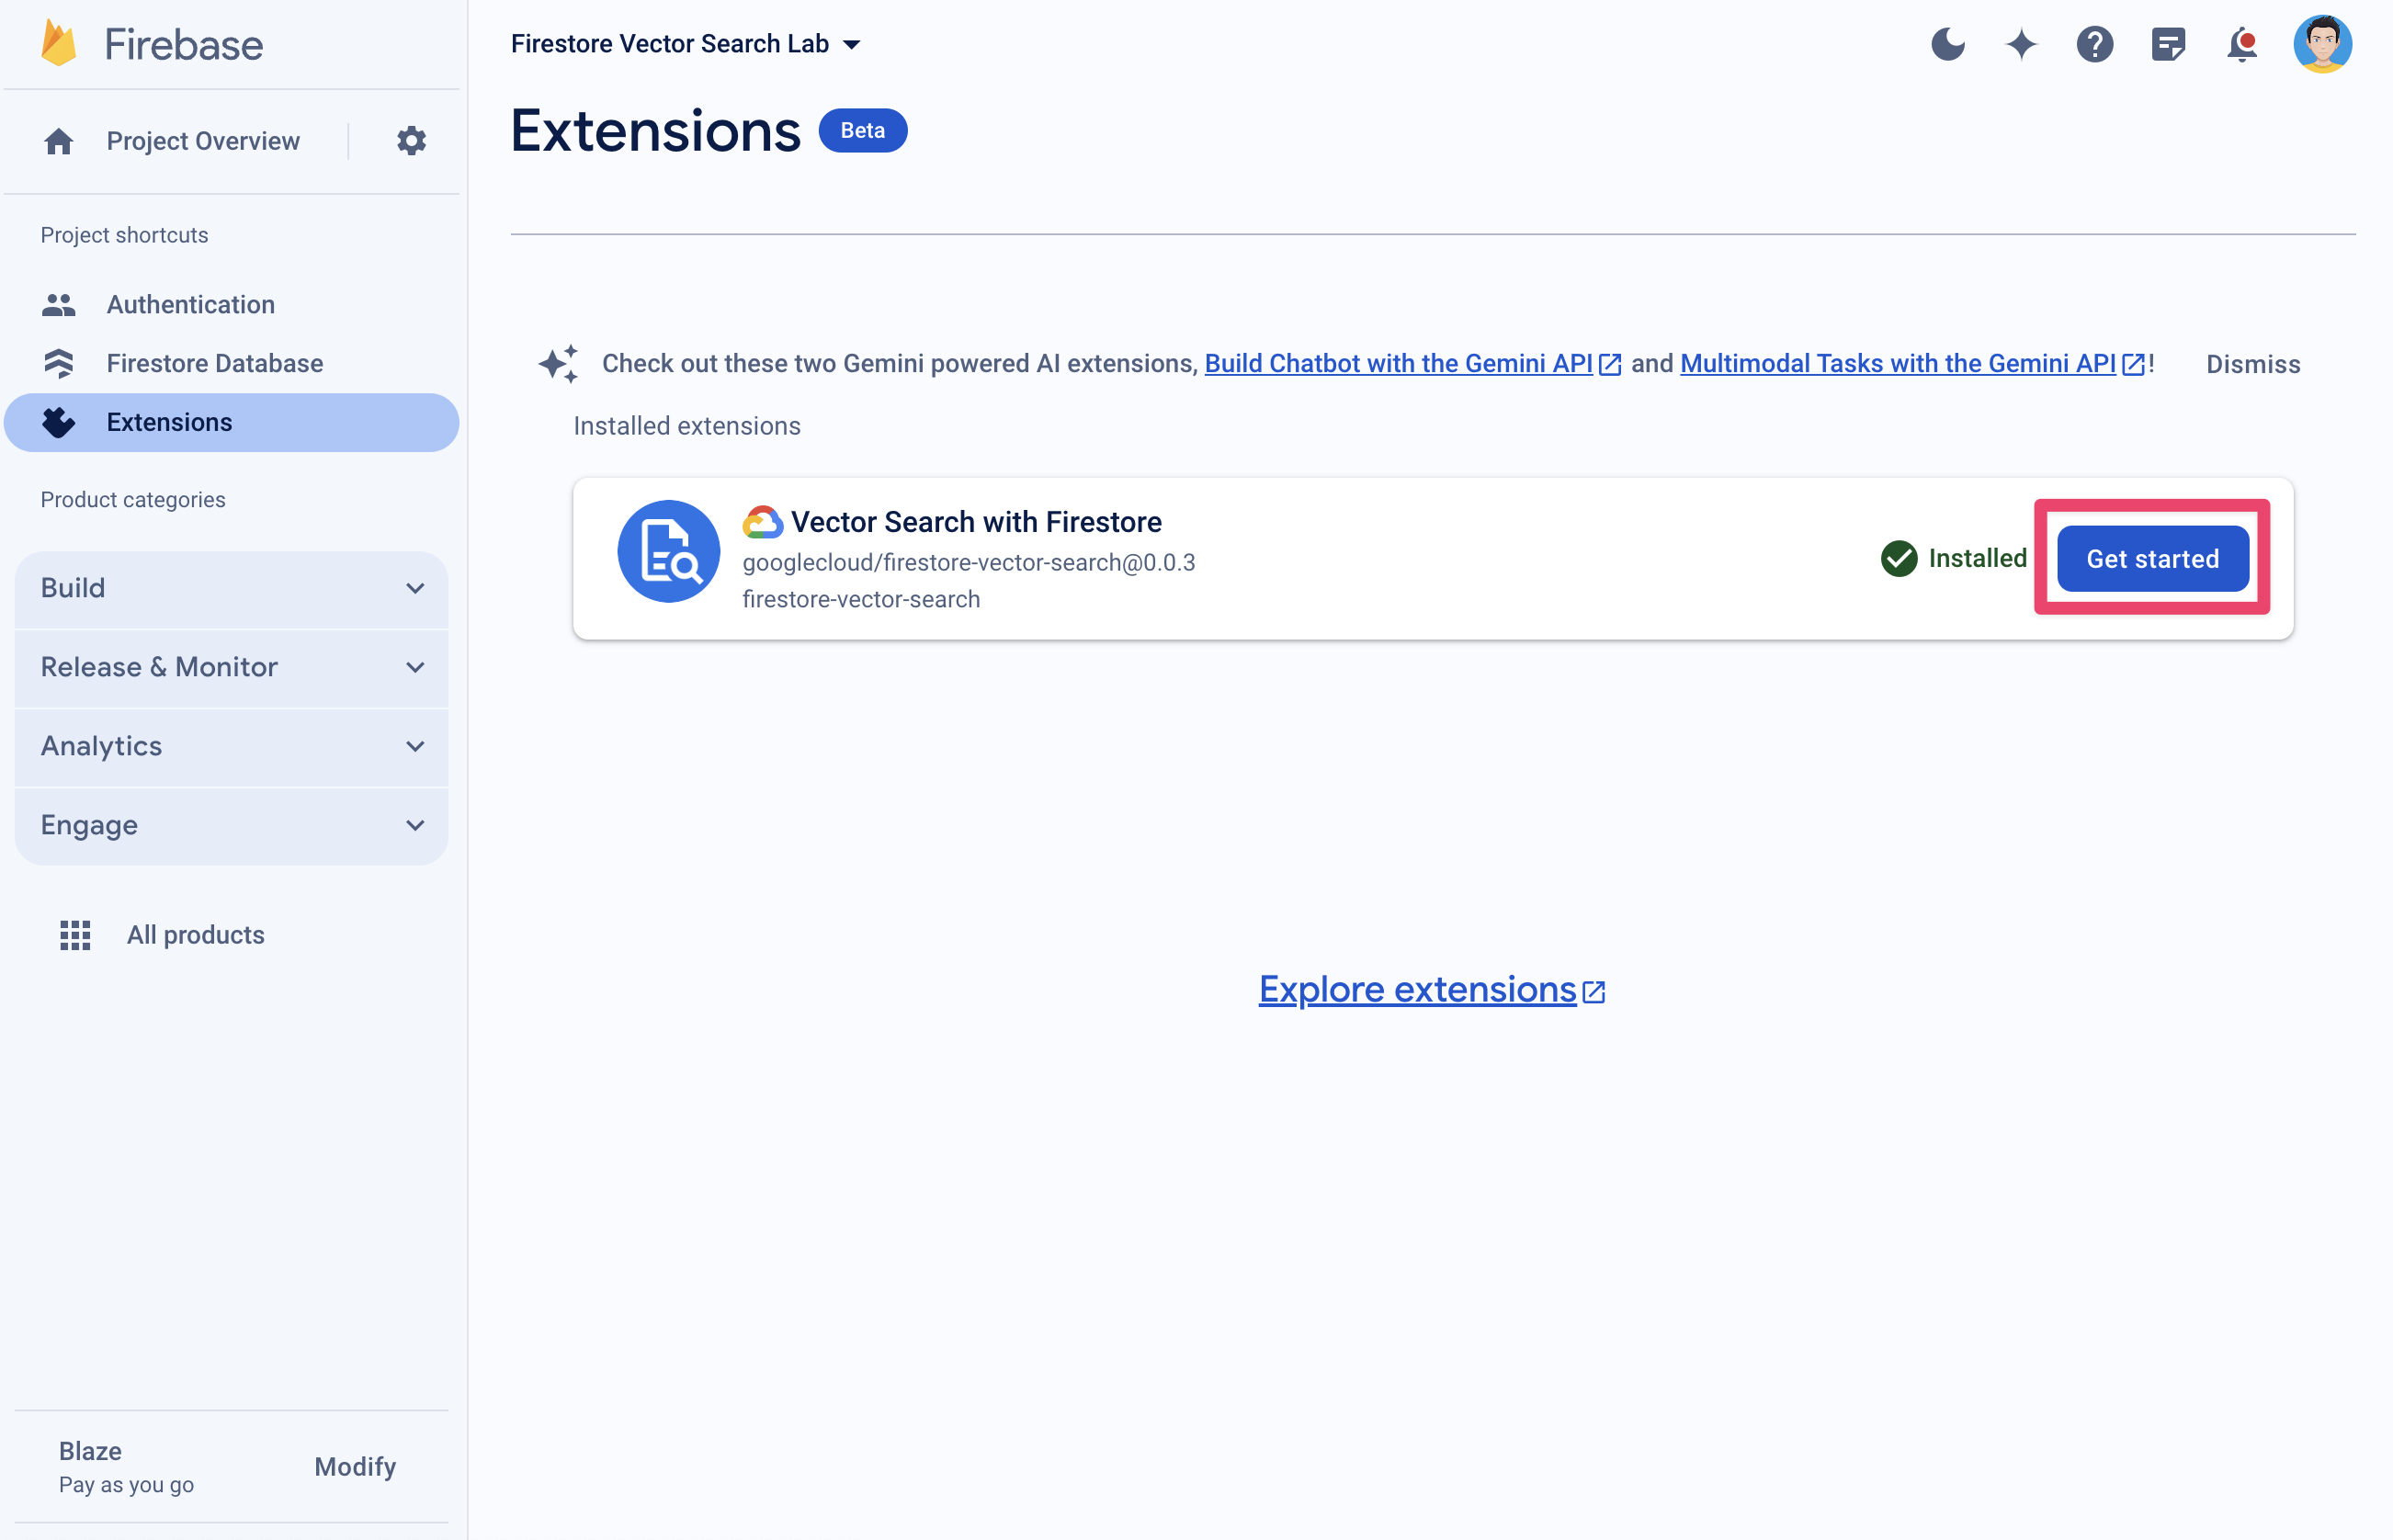This screenshot has height=1540, width=2393.
Task: Click the Firestore Database icon
Action: tap(60, 361)
